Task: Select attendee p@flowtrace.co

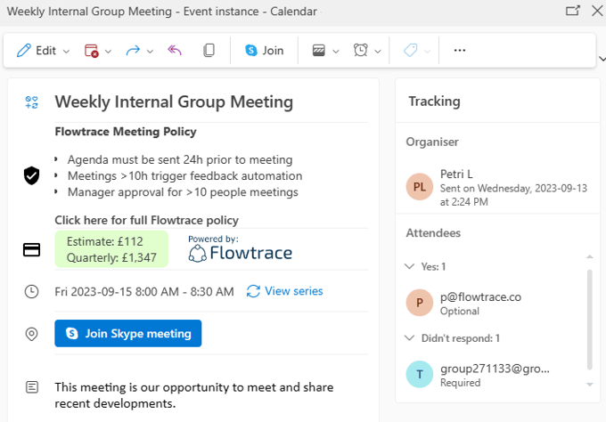Action: [480, 296]
